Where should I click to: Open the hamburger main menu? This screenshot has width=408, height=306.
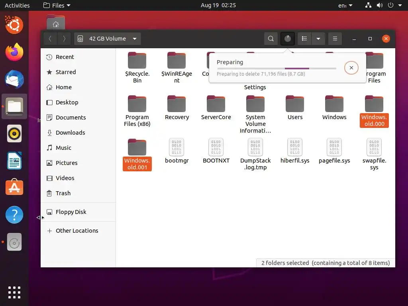[x=335, y=39]
